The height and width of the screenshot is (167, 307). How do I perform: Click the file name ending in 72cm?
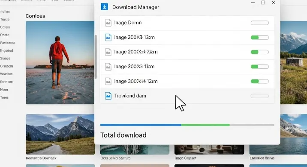click(136, 52)
